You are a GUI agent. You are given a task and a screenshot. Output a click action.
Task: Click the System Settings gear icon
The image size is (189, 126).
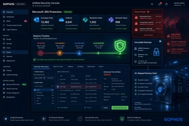[4, 75]
